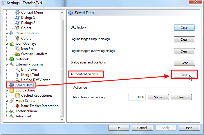Image resolution: width=204 pixels, height=135 pixels.
Task: Click the Unified Diff Viewer magnifier icon
Action: pyautogui.click(x=17, y=80)
